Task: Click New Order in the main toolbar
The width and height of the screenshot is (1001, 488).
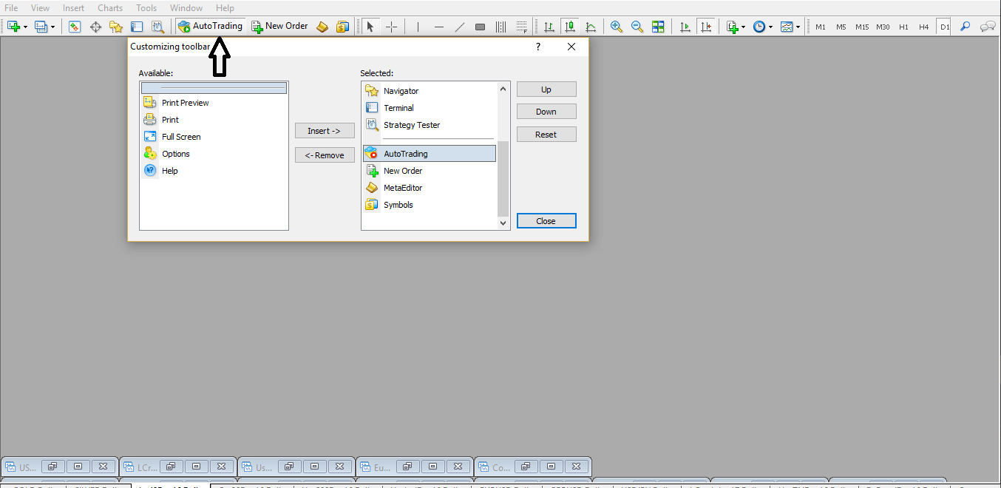Action: pyautogui.click(x=279, y=27)
